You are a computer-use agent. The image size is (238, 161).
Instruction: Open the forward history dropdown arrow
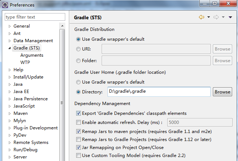point(223,17)
